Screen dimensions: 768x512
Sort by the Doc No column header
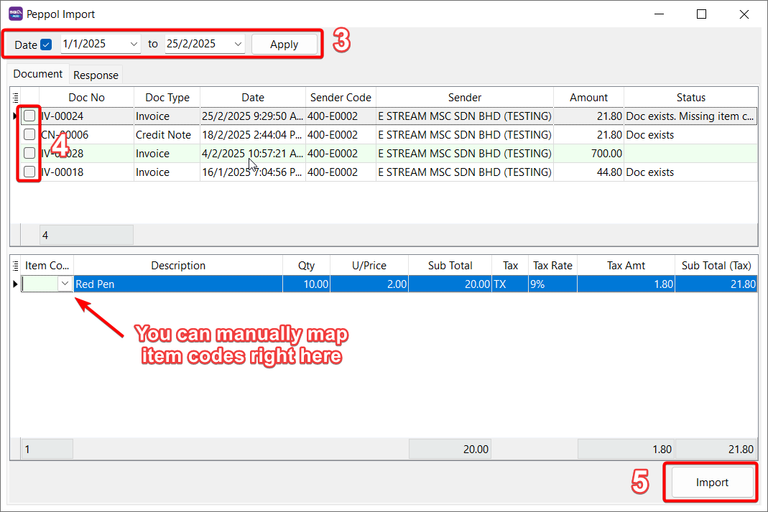(86, 98)
